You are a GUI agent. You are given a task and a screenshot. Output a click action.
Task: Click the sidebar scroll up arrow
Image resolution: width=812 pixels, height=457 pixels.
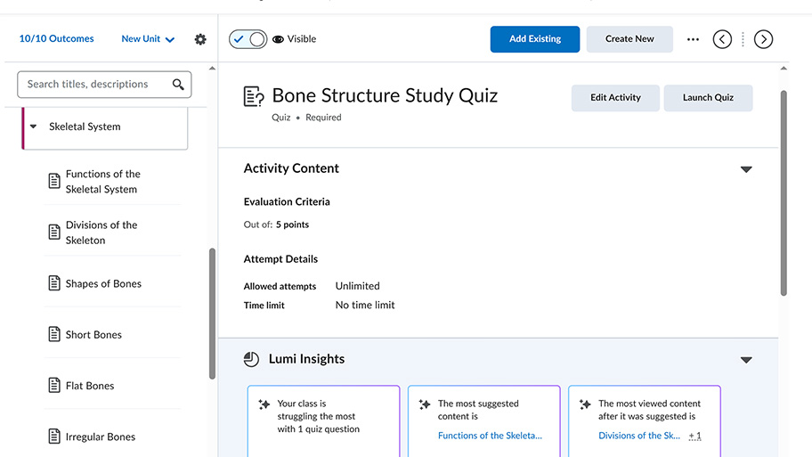click(212, 69)
